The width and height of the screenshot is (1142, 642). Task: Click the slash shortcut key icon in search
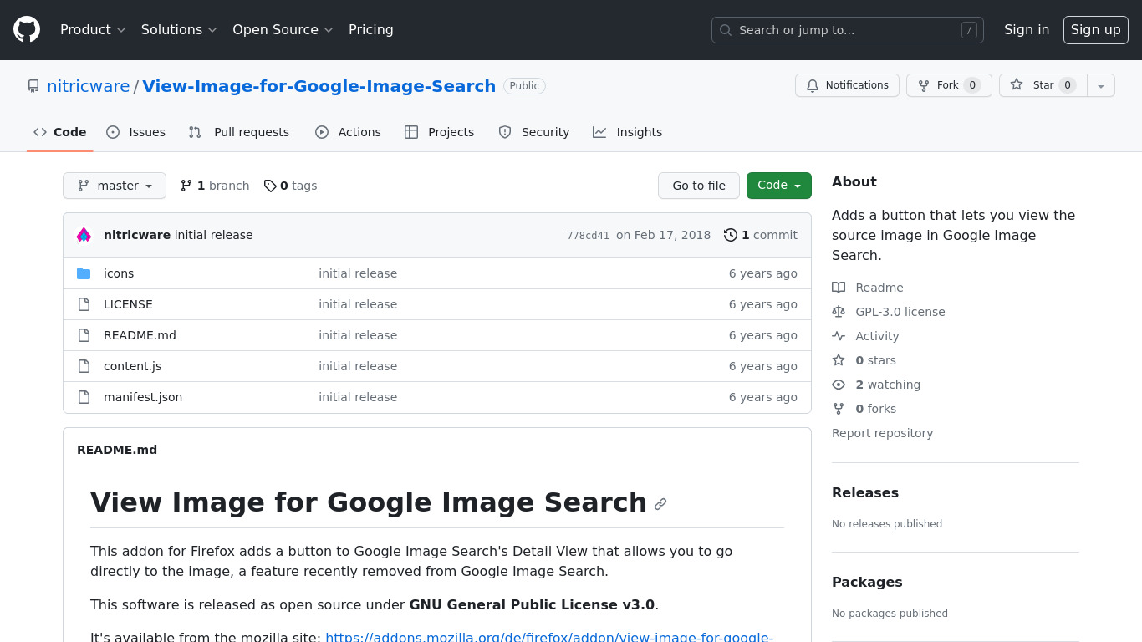969,30
